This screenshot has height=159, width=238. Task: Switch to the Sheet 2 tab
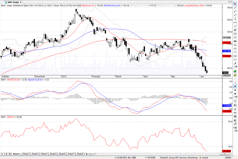tap(26, 154)
